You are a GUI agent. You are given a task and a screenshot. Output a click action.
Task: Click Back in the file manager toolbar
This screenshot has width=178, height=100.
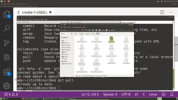(x=64, y=30)
